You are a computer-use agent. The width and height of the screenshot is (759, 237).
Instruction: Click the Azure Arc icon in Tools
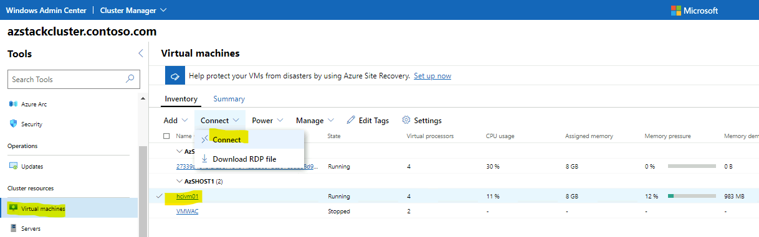13,104
